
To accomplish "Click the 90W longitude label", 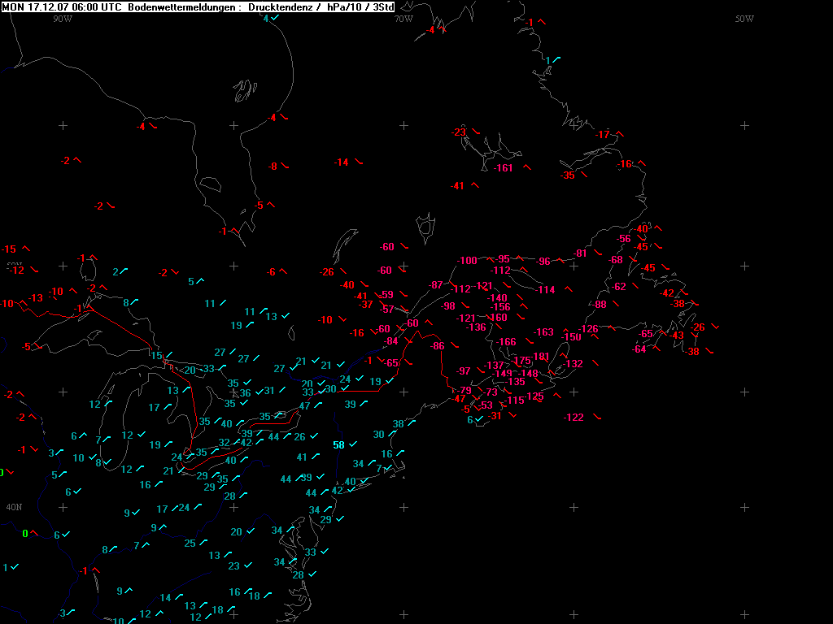I will coord(62,19).
